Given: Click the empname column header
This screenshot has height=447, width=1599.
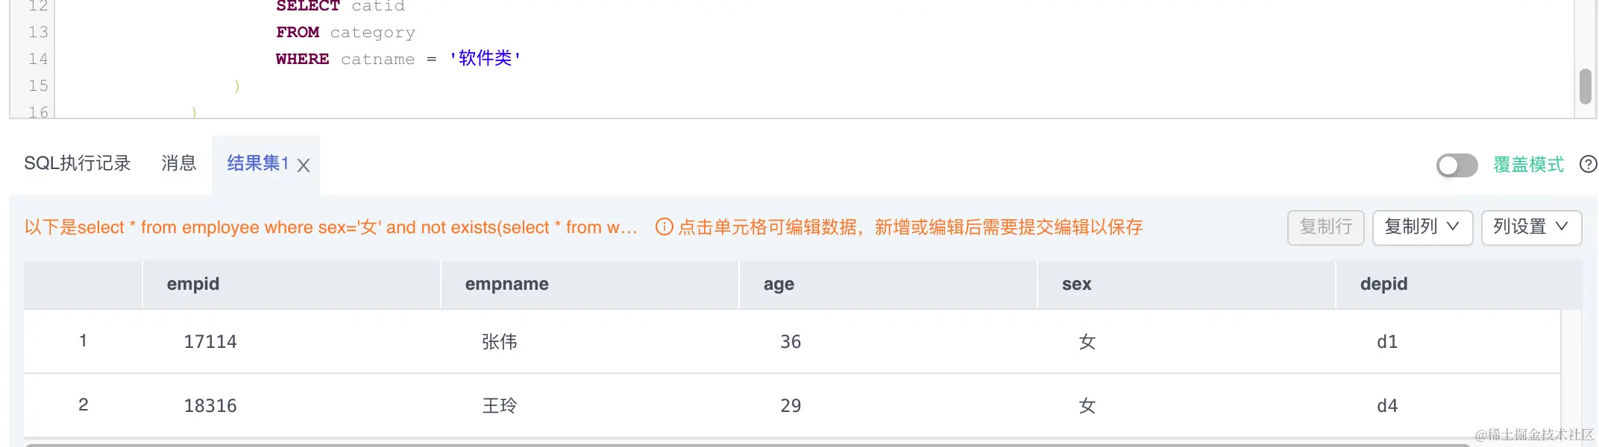Looking at the screenshot, I should tap(590, 284).
